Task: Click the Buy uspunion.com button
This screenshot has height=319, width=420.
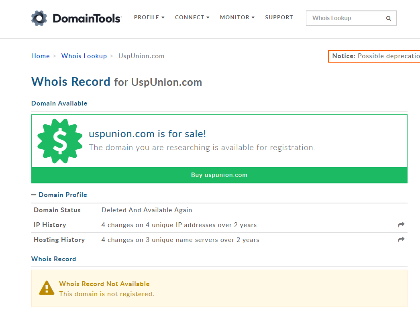Action: point(219,175)
